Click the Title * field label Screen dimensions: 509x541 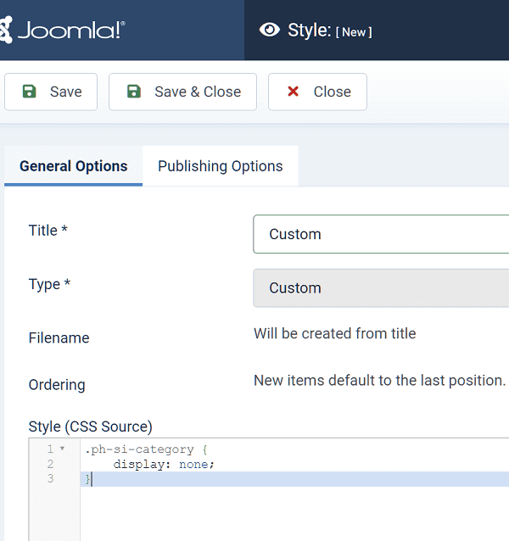pyautogui.click(x=48, y=231)
